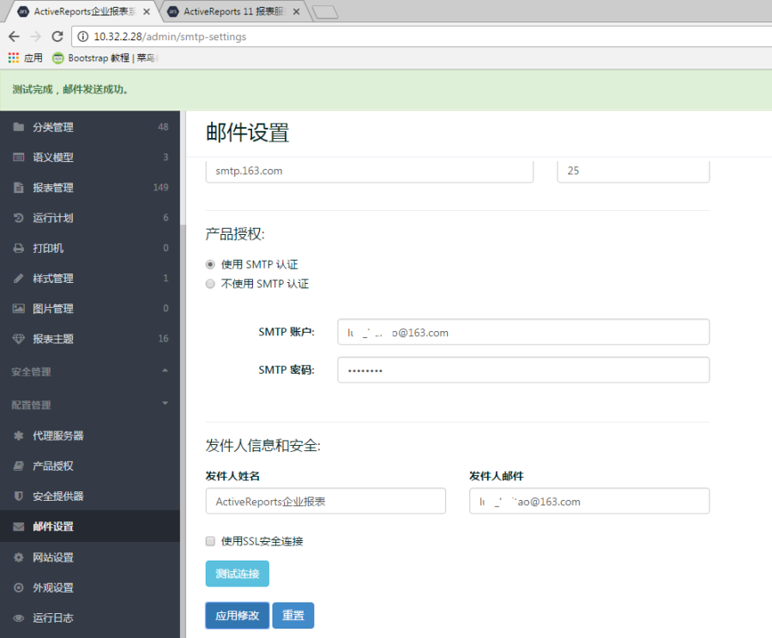Click the 语义模型 sidebar icon
The width and height of the screenshot is (772, 638).
tap(18, 158)
